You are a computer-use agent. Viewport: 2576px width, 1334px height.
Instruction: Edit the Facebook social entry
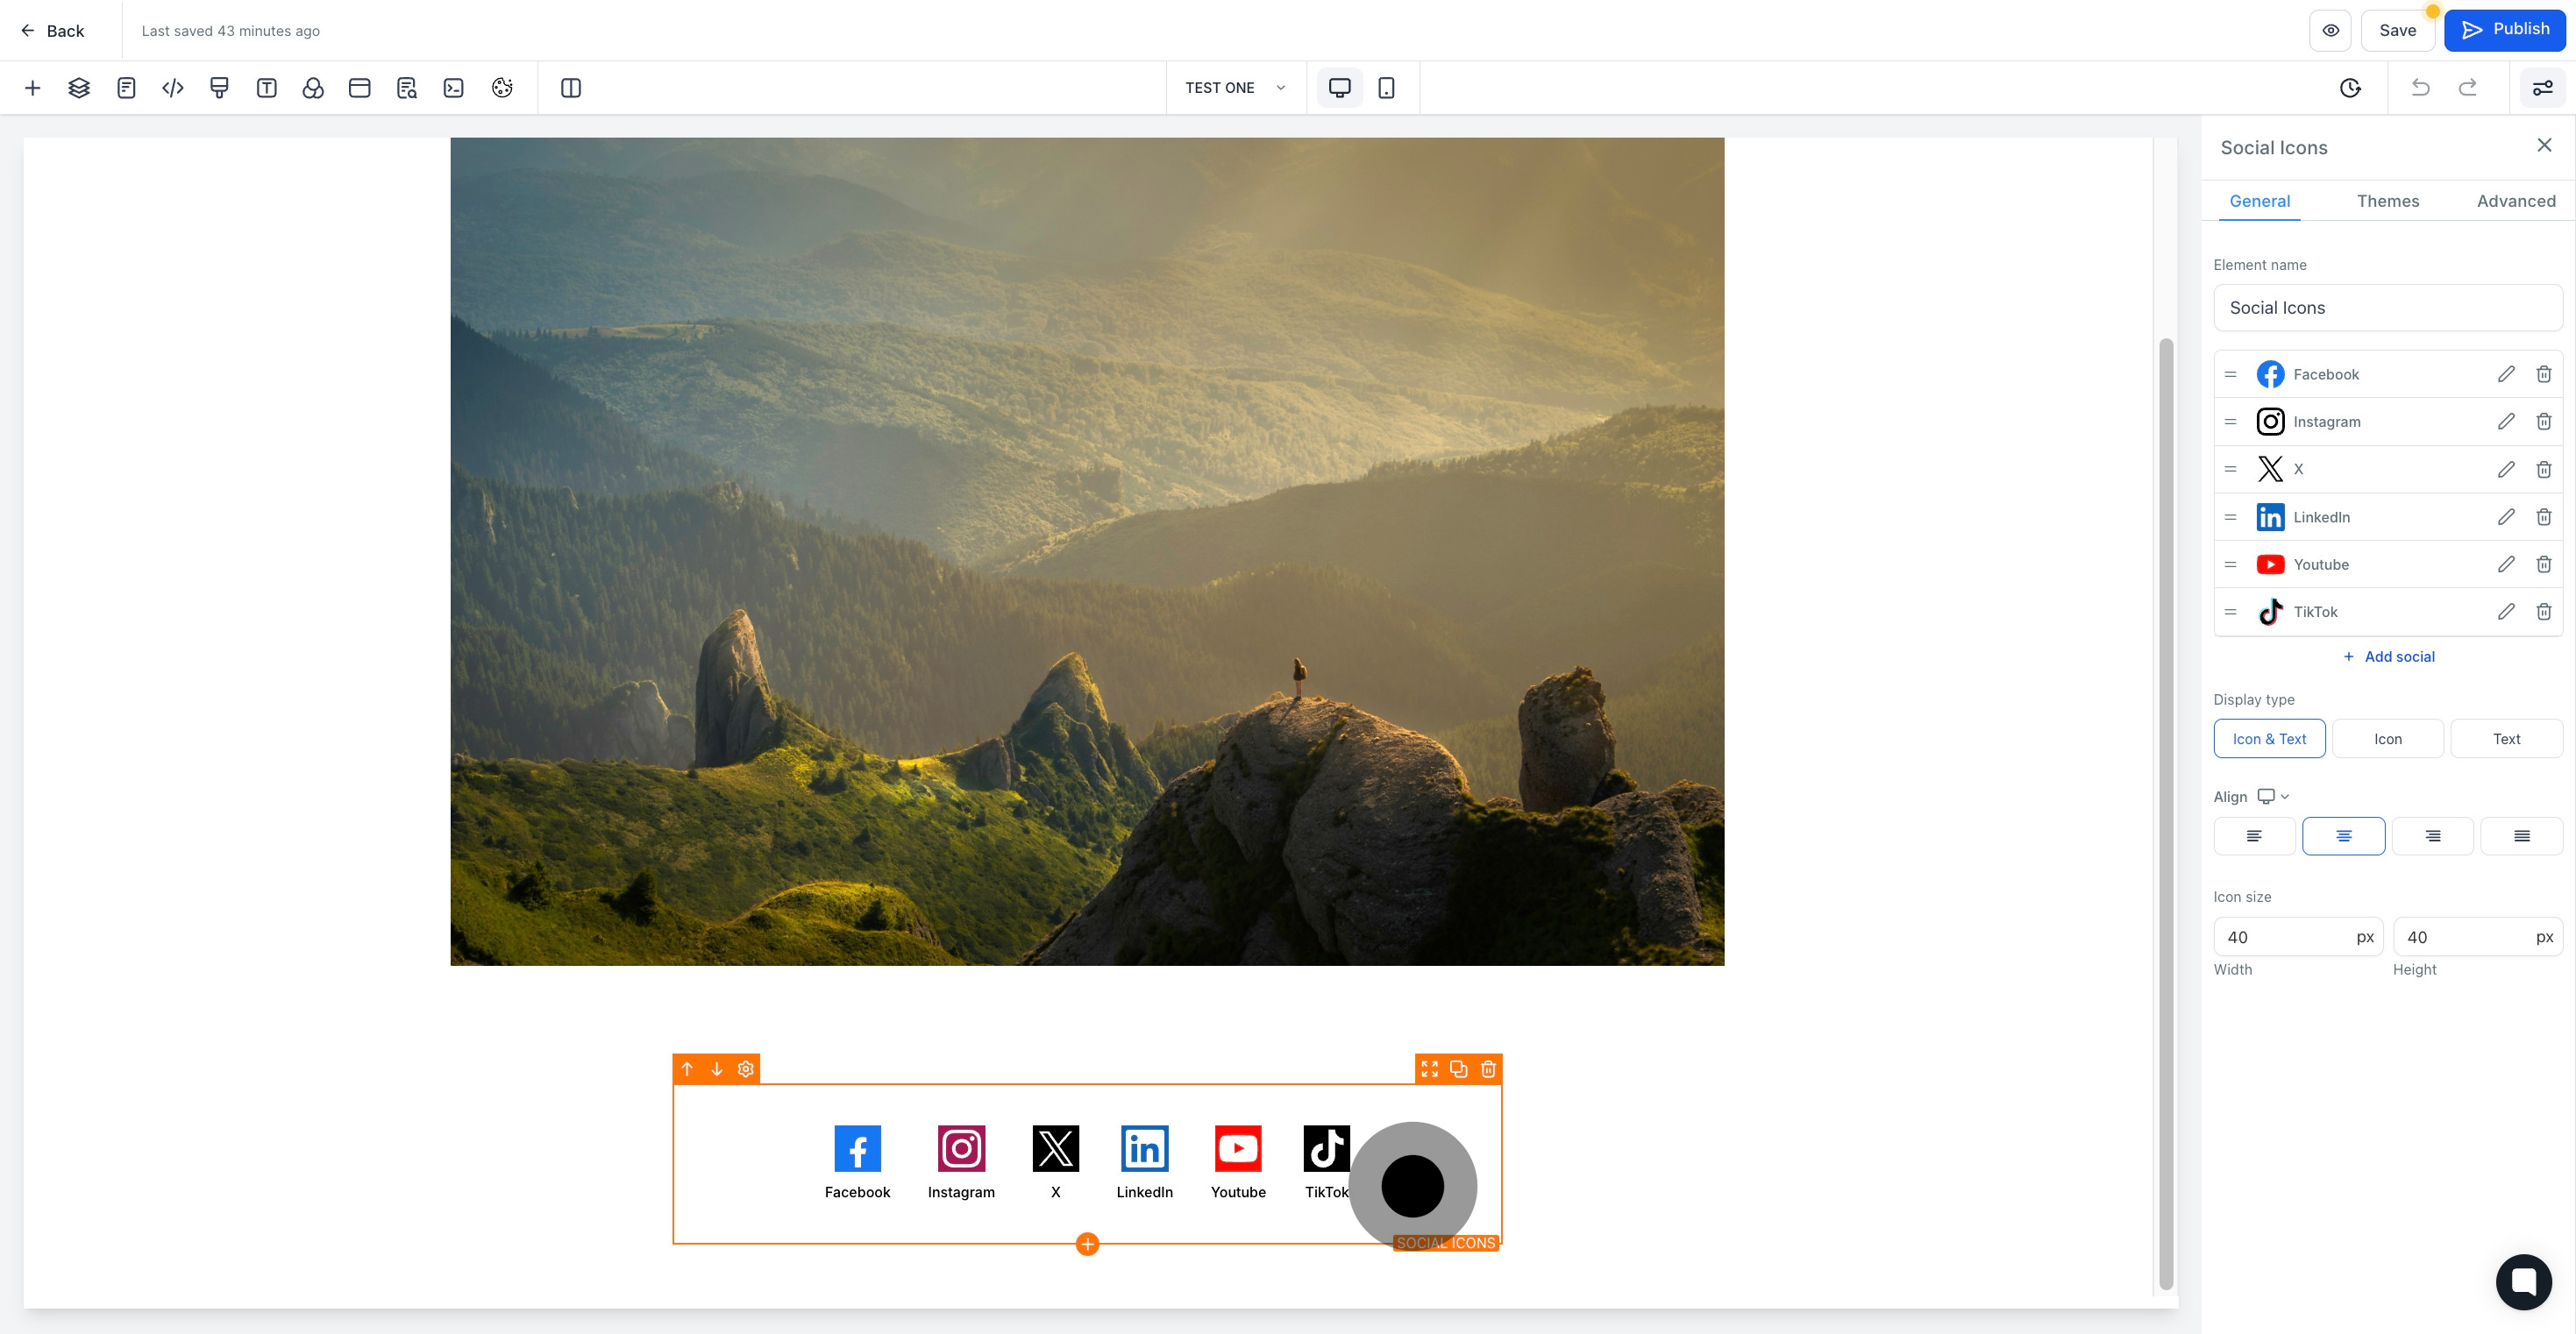(x=2506, y=374)
